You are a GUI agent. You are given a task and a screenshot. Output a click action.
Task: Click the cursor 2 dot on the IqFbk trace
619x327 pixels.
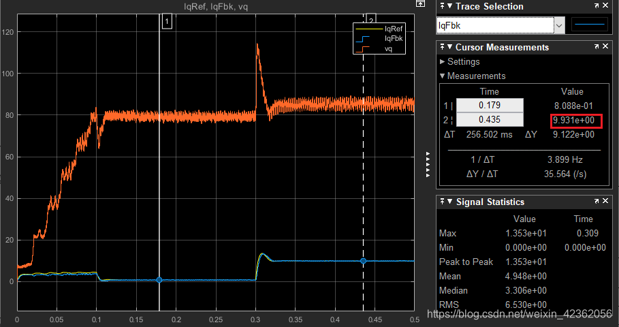point(363,261)
